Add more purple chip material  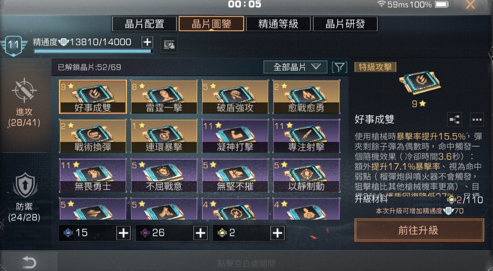point(201,233)
